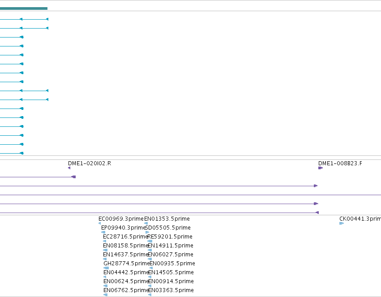Open the SD05505.5prime EST entry

click(x=168, y=228)
